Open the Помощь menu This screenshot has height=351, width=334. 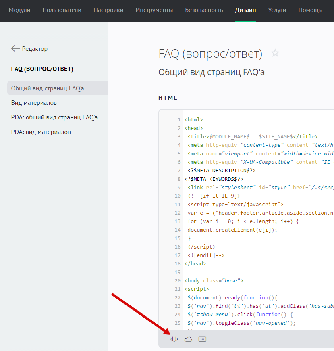pyautogui.click(x=310, y=10)
